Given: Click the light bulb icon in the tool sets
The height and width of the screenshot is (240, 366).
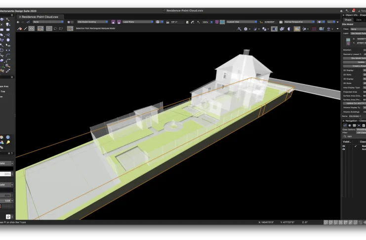Looking at the screenshot, I should click(x=8, y=142).
